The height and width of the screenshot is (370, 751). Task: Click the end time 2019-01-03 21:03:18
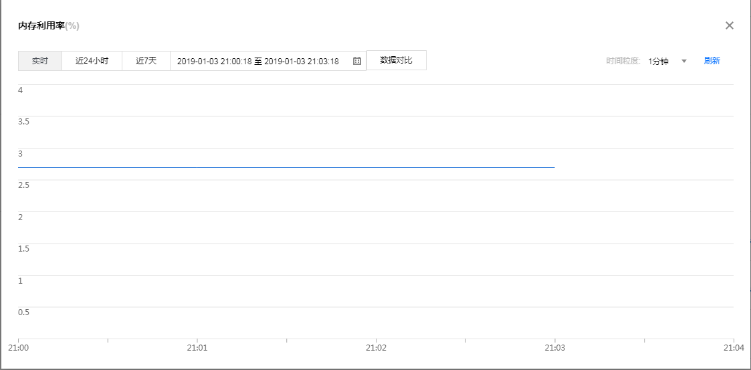302,61
